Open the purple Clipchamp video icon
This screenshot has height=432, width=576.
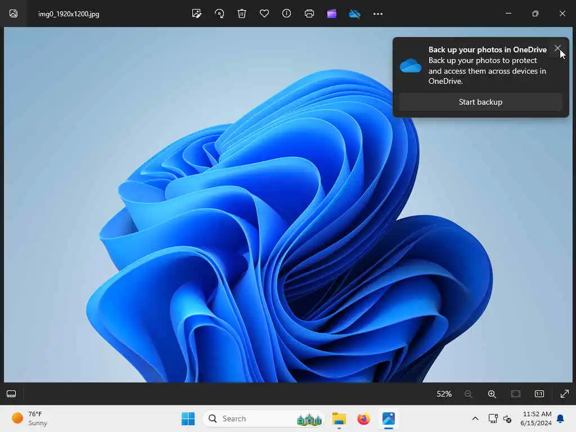pyautogui.click(x=332, y=13)
